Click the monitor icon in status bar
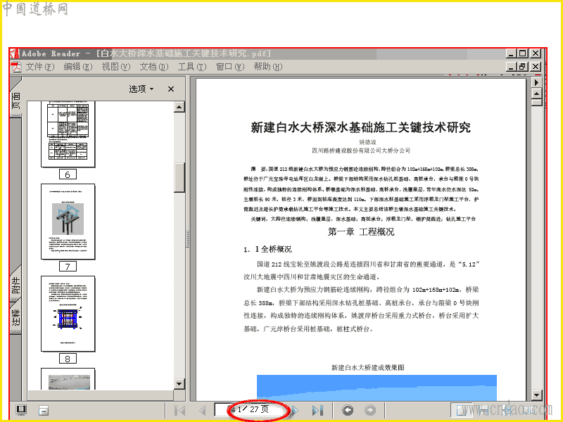563x422 pixels. click(21, 410)
